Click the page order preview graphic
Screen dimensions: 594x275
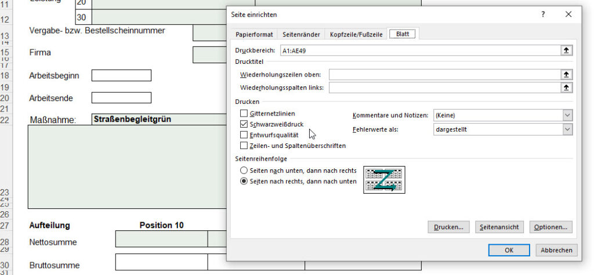(x=384, y=180)
